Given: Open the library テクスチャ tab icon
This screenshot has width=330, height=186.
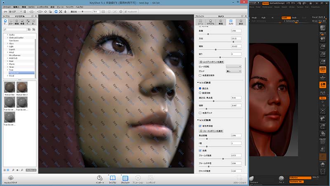Looking at the screenshot, I should tap(28, 22).
